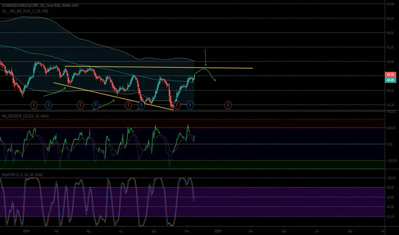Click the 100.00 value on Stoch RSI scale
The image size is (399, 235).
click(391, 178)
